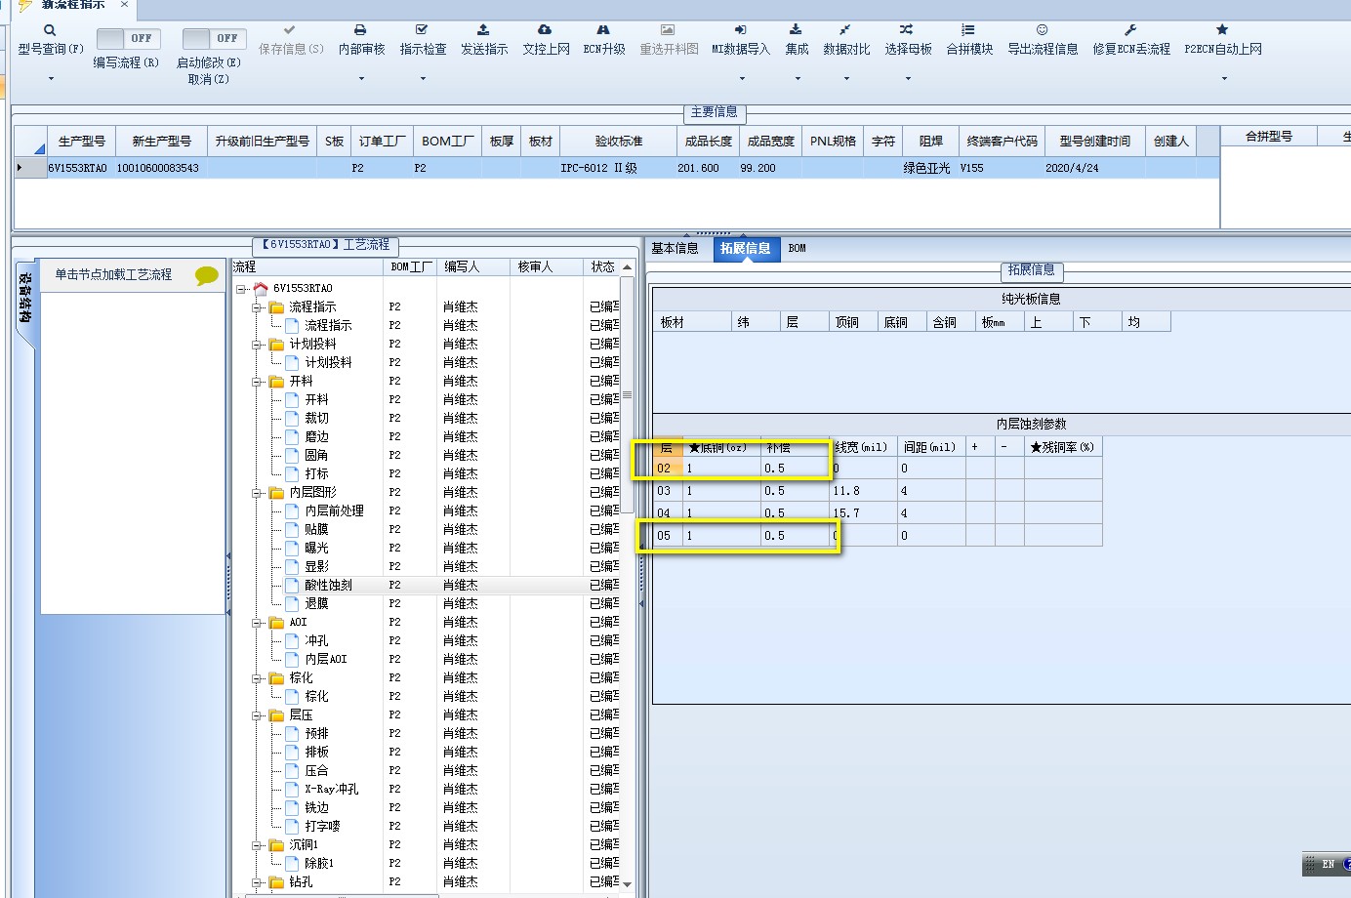Click 重选开料图 image icon
The width and height of the screenshot is (1351, 898).
coord(668,30)
